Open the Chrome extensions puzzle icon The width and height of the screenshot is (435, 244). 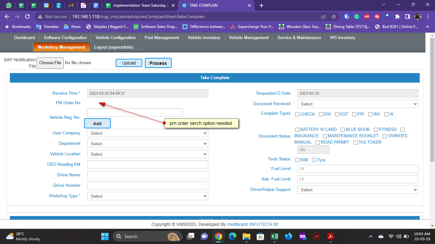tap(397, 17)
